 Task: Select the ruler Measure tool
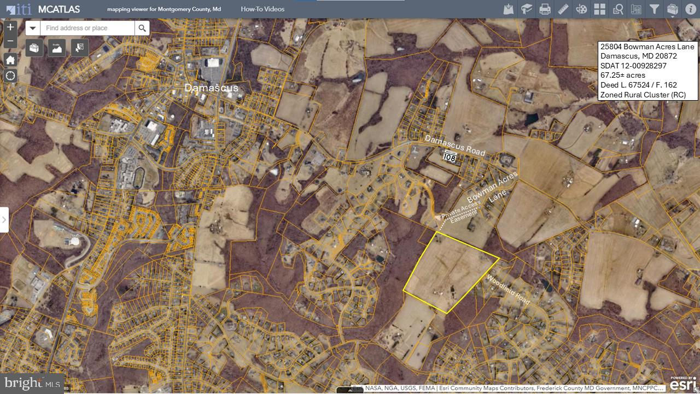point(563,9)
